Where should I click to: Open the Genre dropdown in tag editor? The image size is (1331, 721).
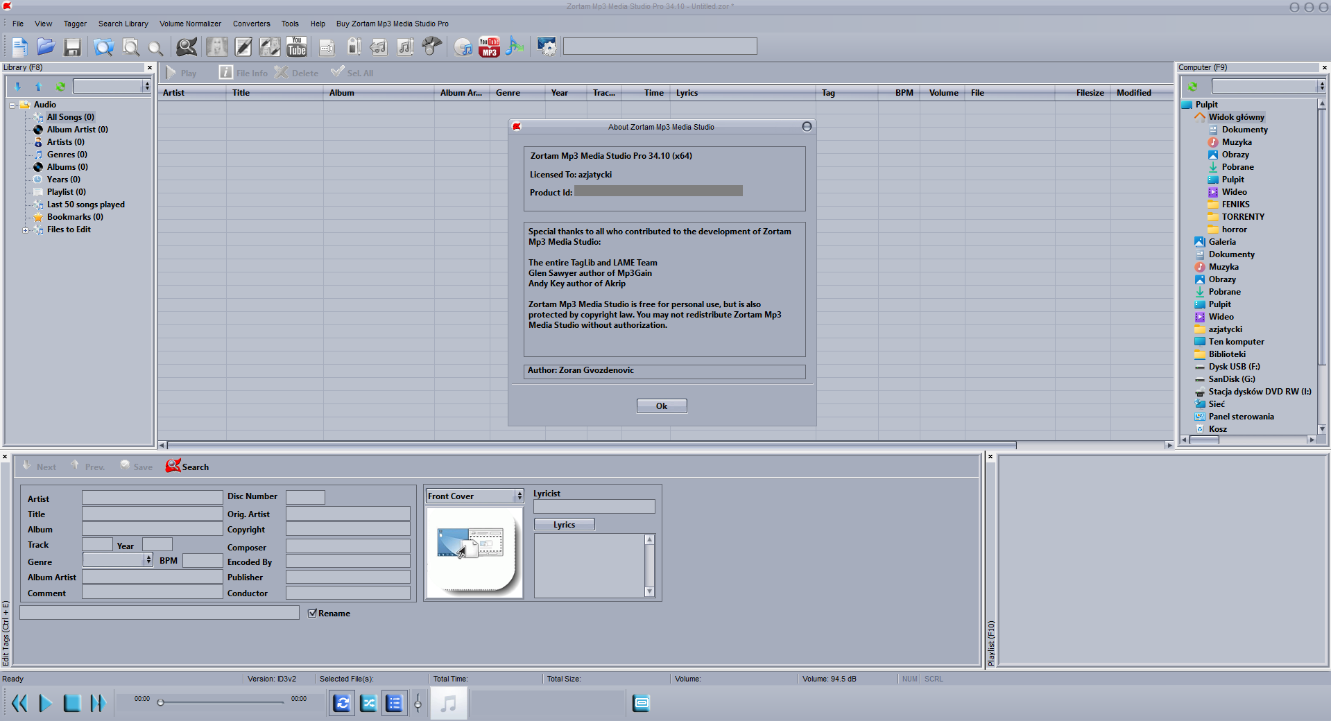click(118, 559)
